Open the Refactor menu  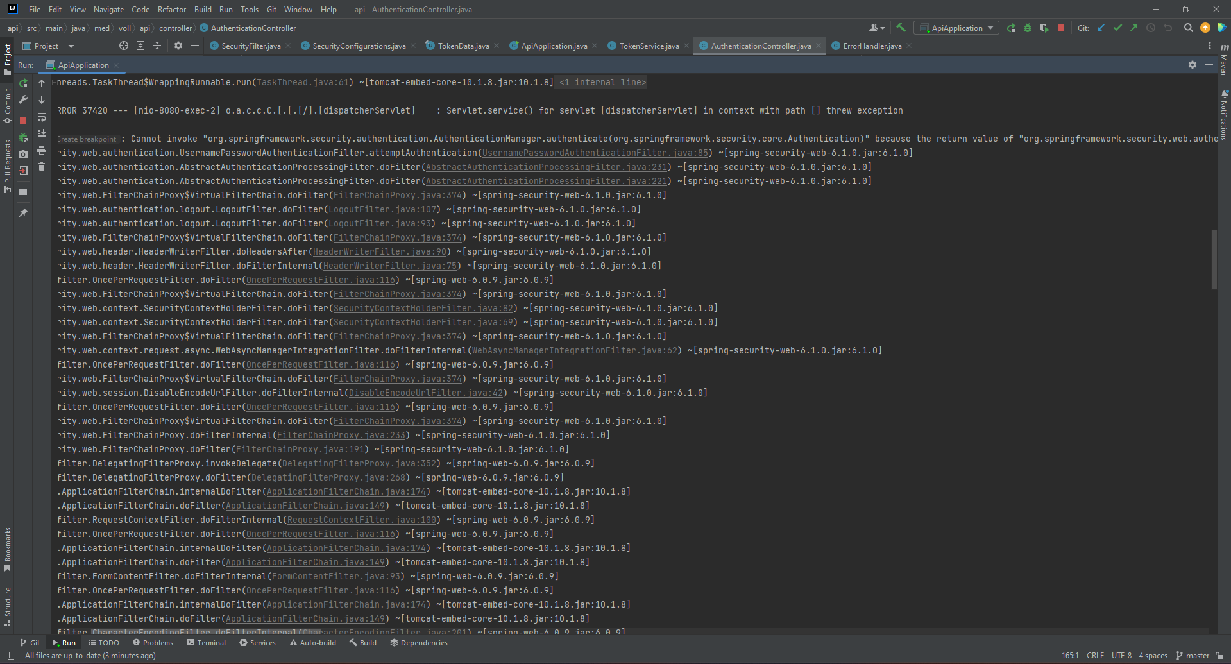click(x=171, y=10)
